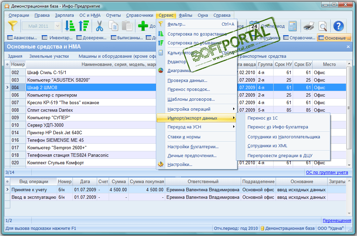Click the clipboard paste toolbar icon
This screenshot has width=357, height=236.
(x=127, y=26)
